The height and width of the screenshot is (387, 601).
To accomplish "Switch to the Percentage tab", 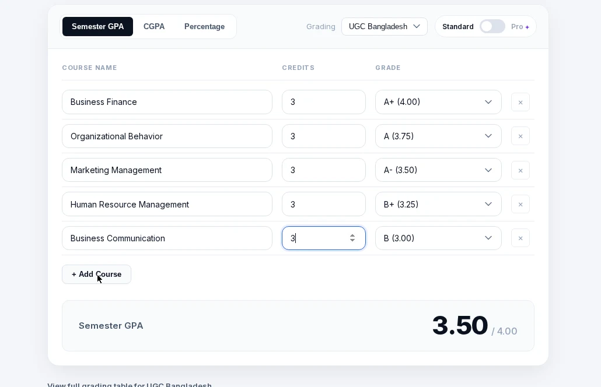I will point(204,26).
